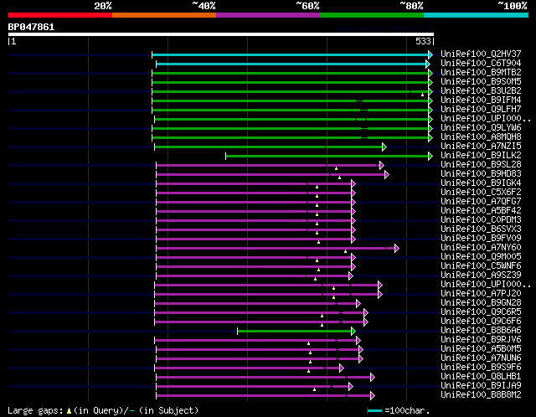Screen dimensions: 536x417
Task: Click the cyan ~100% identity legend segment
Action: tap(477, 15)
